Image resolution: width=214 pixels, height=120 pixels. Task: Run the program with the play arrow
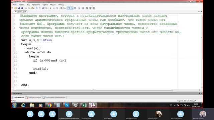(50, 8)
